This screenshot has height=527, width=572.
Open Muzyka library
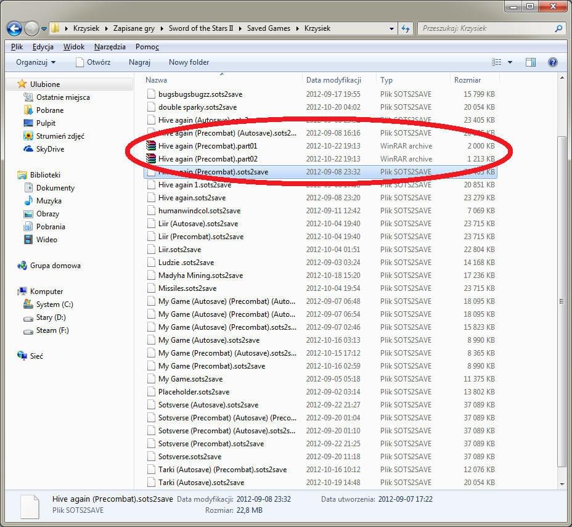[x=43, y=201]
